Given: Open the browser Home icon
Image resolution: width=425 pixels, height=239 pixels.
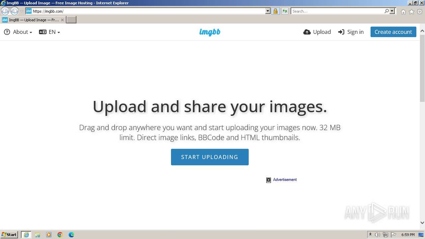Looking at the screenshot, I should [403, 12].
